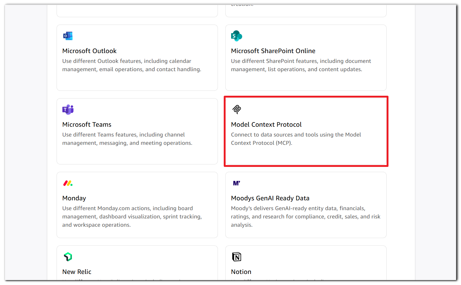The image size is (461, 285).
Task: Click the Moodys logo icon
Action: [237, 183]
